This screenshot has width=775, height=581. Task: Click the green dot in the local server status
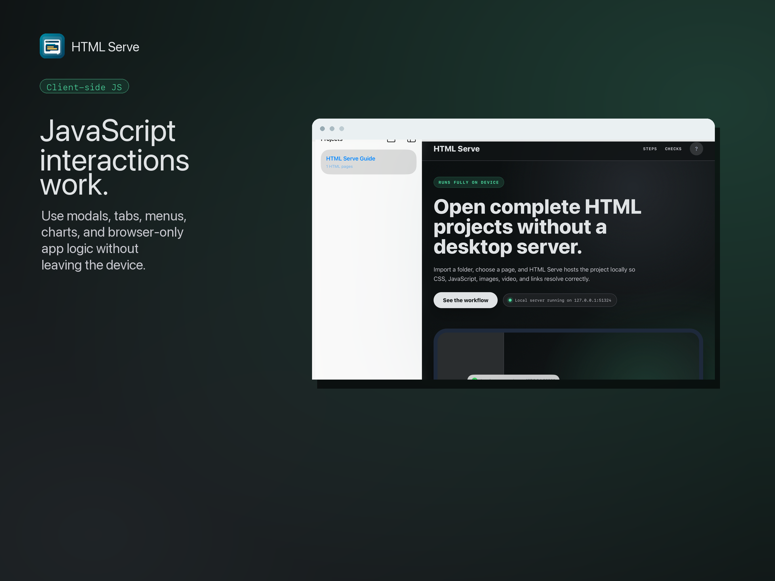(510, 300)
